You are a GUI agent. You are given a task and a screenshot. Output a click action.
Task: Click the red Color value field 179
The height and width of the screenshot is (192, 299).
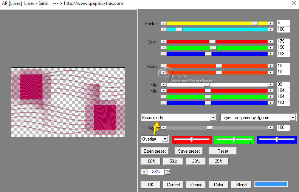(284, 41)
